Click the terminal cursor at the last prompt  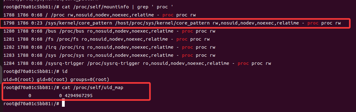(63, 104)
